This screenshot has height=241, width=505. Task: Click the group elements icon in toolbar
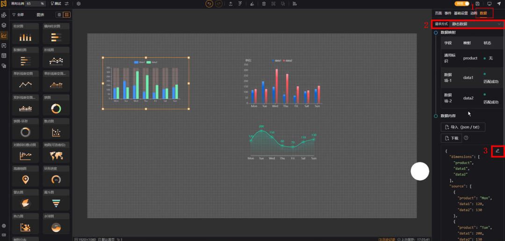pyautogui.click(x=274, y=4)
